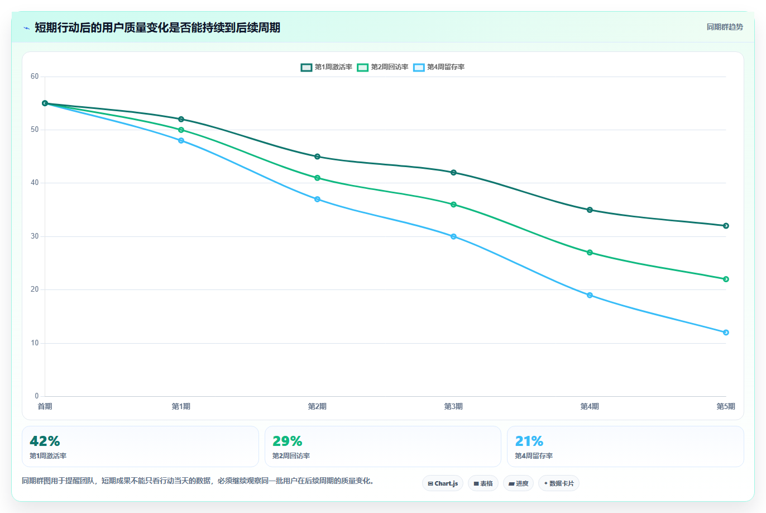Toggle the 第2周回访率 legend item

click(383, 67)
